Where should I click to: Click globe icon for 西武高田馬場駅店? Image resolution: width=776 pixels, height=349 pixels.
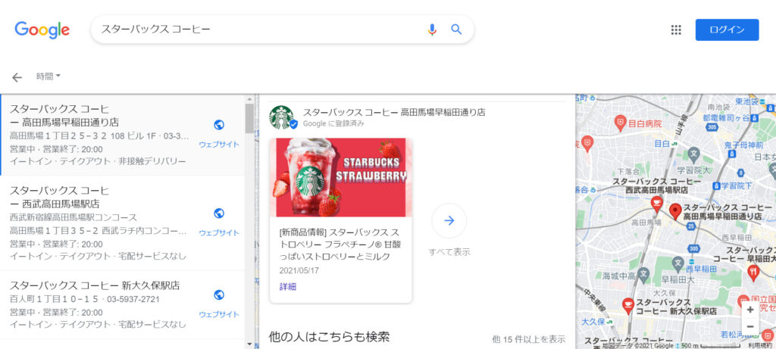pos(219,213)
